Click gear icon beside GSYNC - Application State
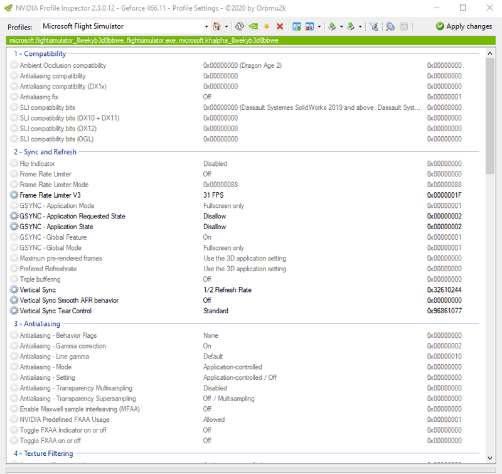 (14, 227)
